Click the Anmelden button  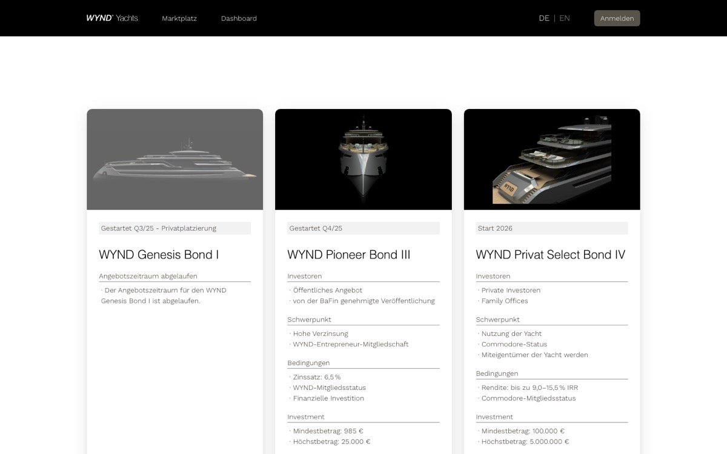[x=617, y=18]
